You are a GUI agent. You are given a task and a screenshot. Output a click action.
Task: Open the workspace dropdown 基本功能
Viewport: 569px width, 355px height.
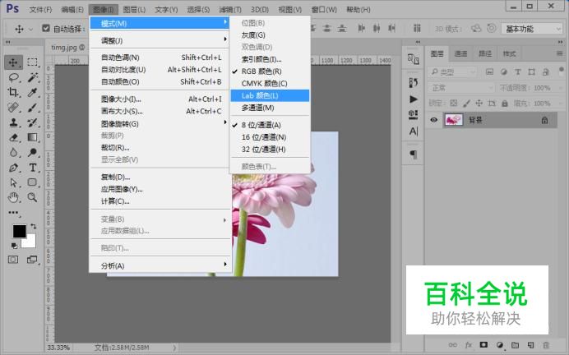pos(532,29)
